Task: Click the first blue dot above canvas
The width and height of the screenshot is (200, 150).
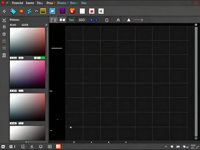Action: (91, 20)
